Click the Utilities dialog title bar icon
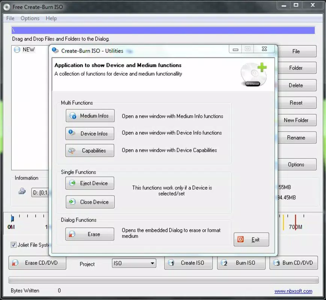This screenshot has height=300, width=326. point(55,51)
